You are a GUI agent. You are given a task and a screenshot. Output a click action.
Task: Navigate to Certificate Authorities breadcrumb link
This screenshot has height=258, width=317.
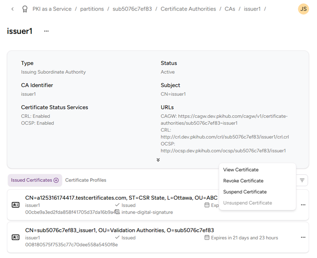(x=188, y=9)
